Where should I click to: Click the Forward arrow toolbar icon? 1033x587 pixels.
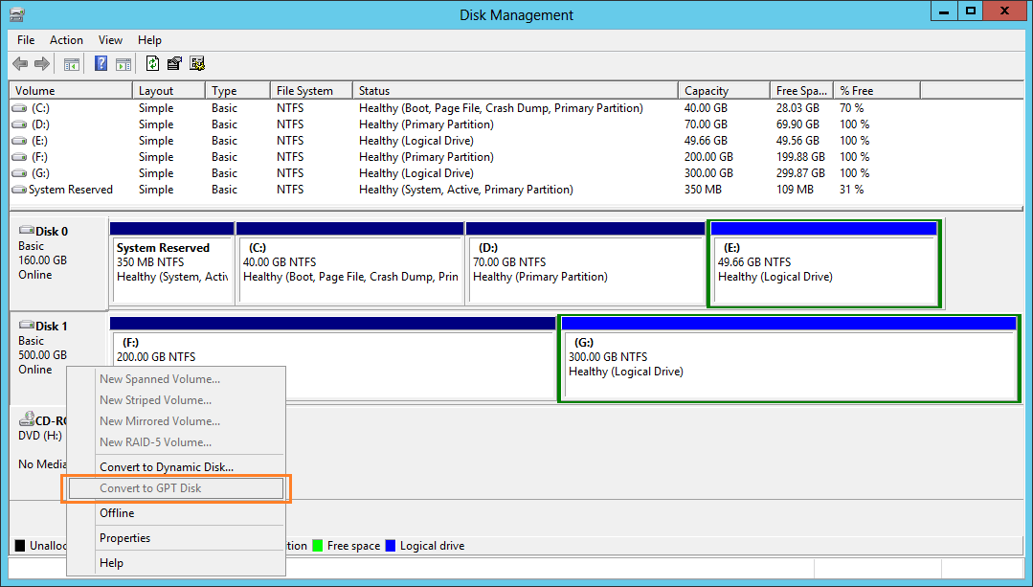[42, 64]
